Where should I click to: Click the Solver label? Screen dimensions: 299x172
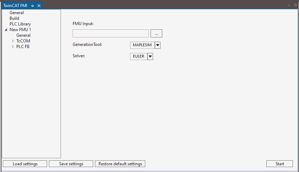[x=79, y=56]
